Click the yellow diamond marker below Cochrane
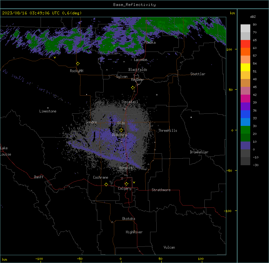Image resolution: width=269 pixels, height=263 pixels. pos(106,184)
